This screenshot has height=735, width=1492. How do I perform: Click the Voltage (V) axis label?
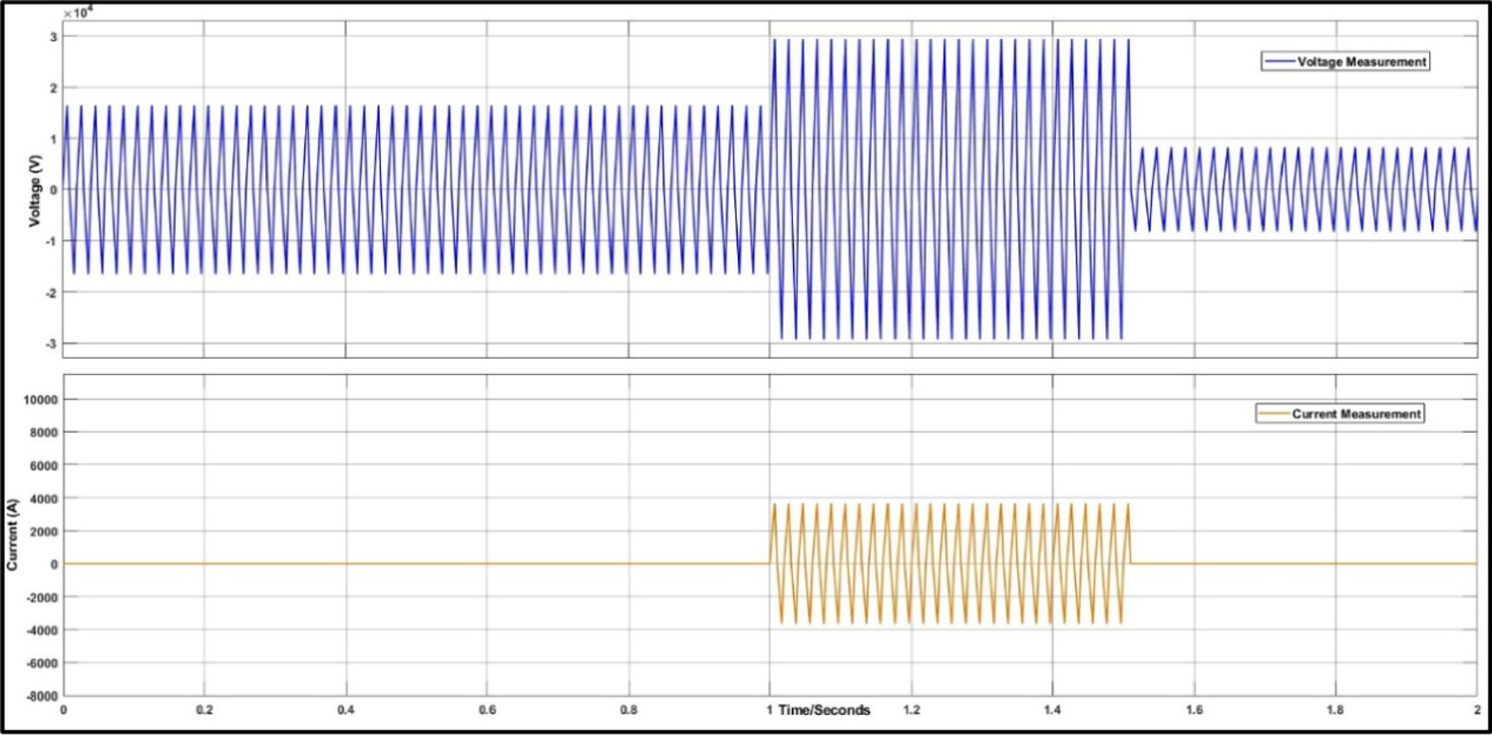click(x=35, y=189)
